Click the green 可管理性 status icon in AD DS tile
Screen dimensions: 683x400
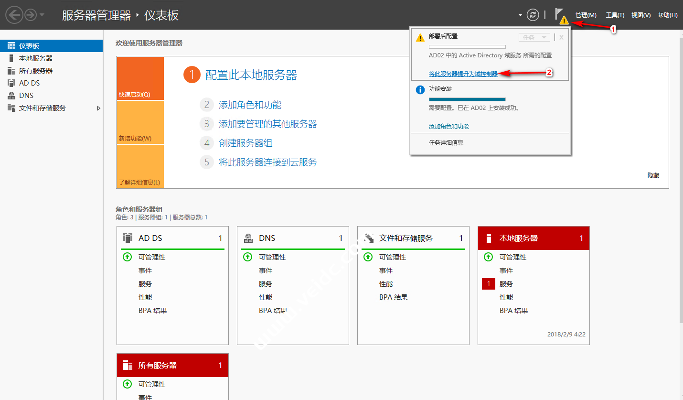(127, 257)
